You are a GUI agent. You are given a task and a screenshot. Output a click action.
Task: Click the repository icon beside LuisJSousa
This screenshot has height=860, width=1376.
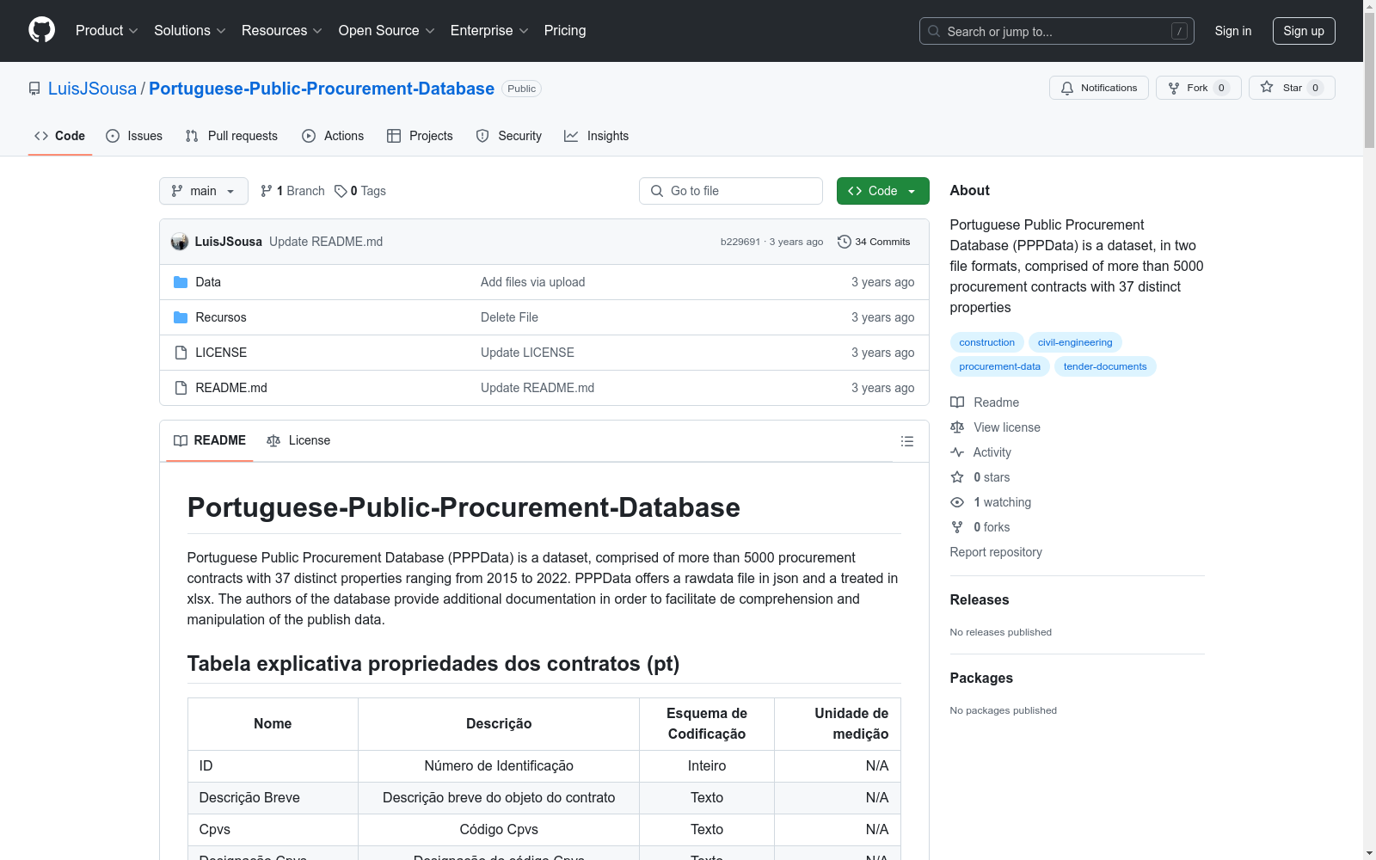[34, 89]
